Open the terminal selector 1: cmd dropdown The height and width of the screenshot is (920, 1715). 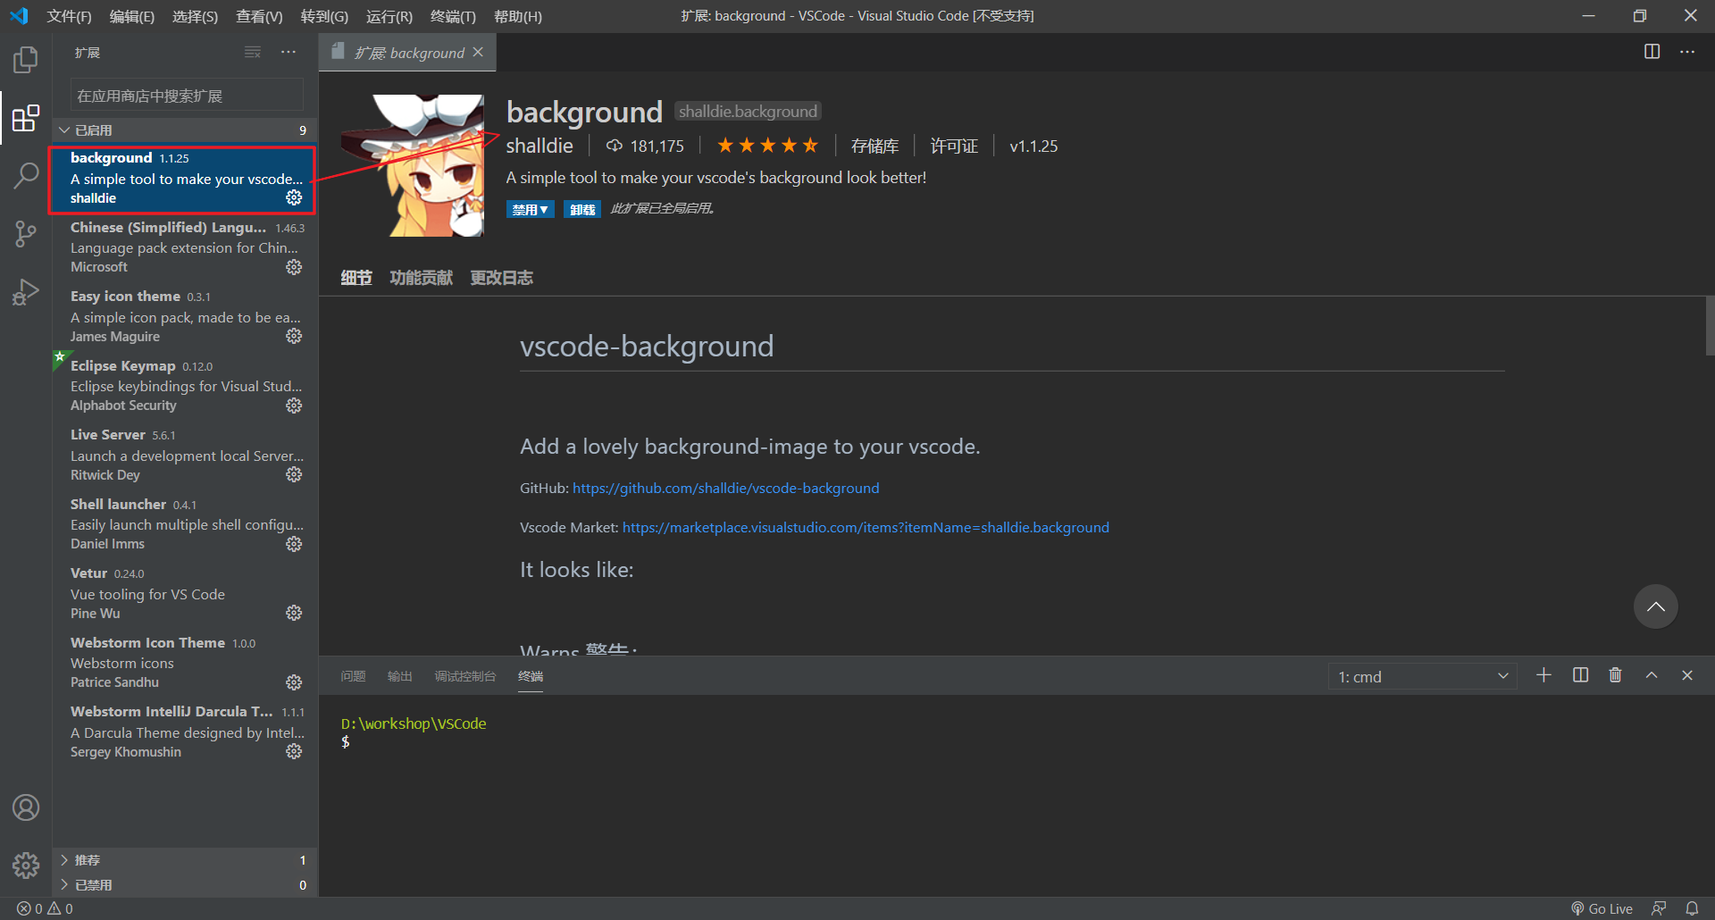[x=1423, y=677]
